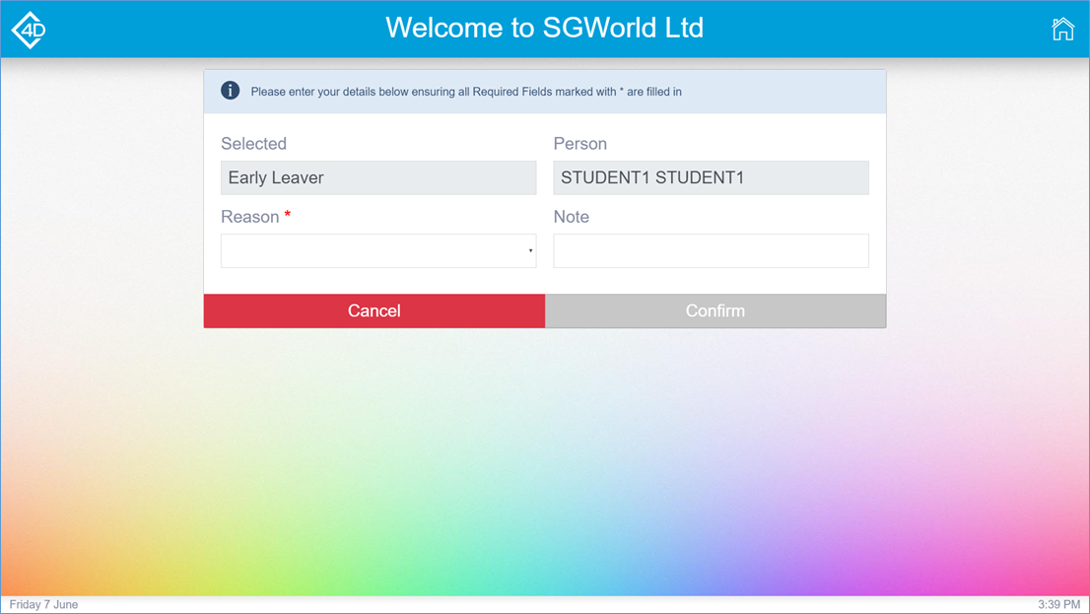This screenshot has width=1090, height=614.
Task: Click the Welcome to SGWorld Ltd title
Action: pyautogui.click(x=544, y=28)
